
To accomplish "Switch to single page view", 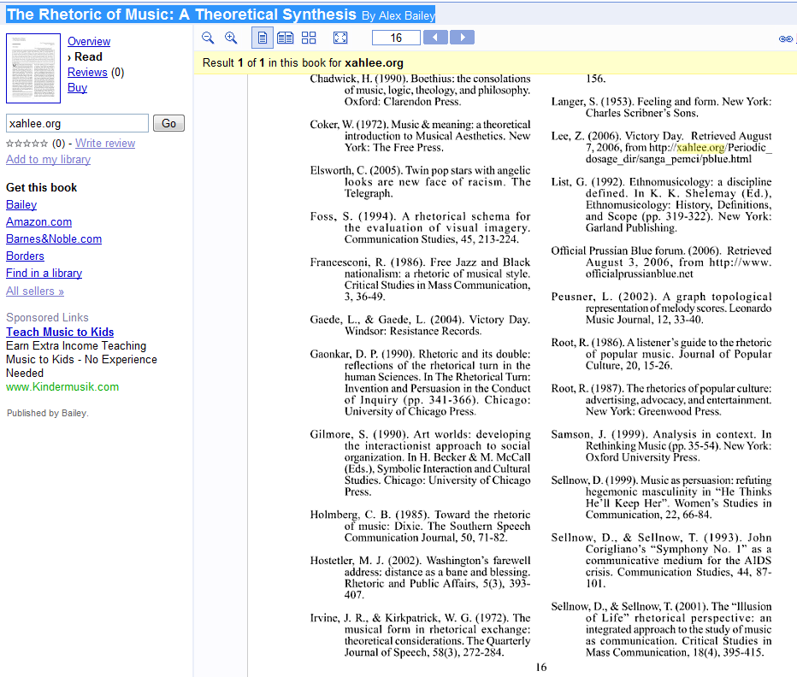I will coord(263,38).
